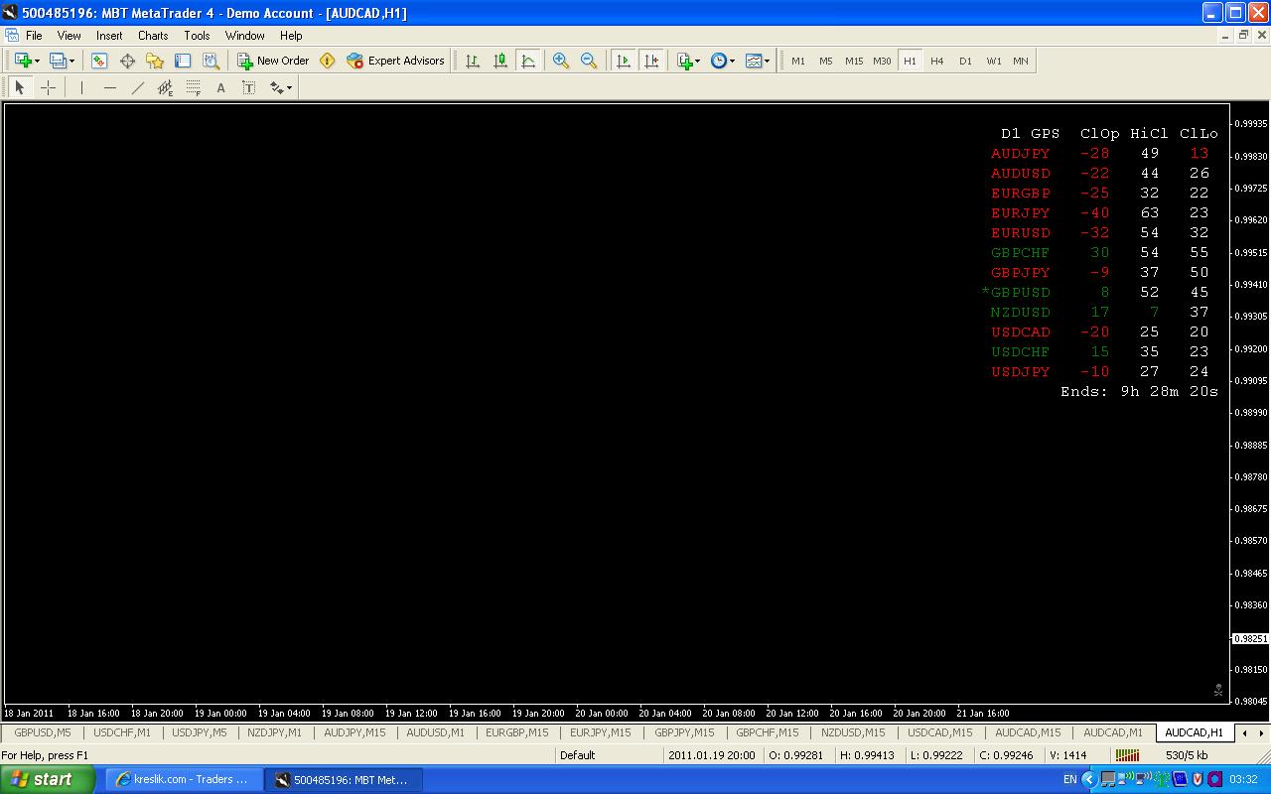Toggle the Terminal panel icon
Image resolution: width=1271 pixels, height=794 pixels.
(183, 61)
